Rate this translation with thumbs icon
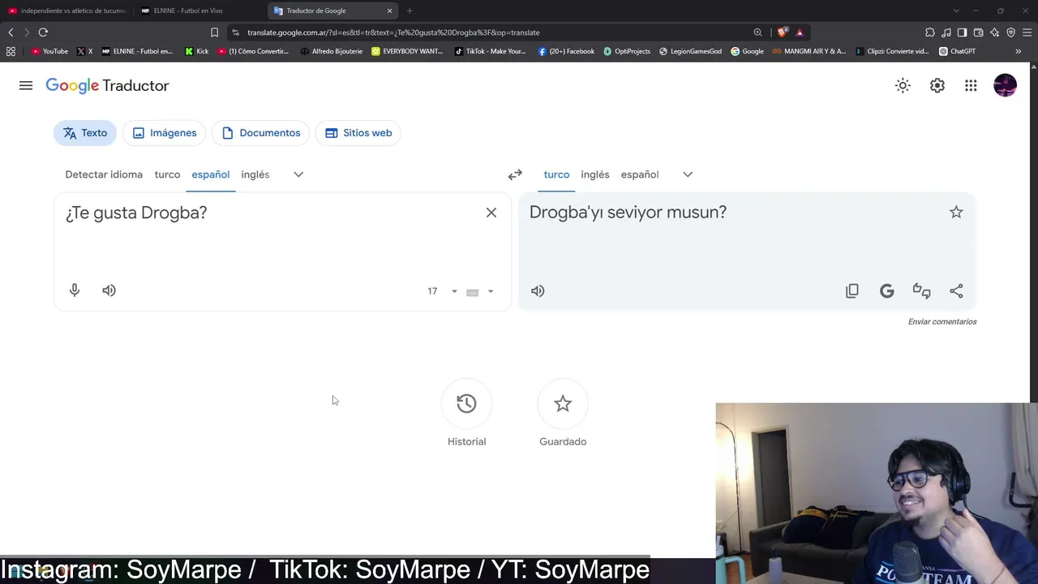1038x584 pixels. coord(921,291)
